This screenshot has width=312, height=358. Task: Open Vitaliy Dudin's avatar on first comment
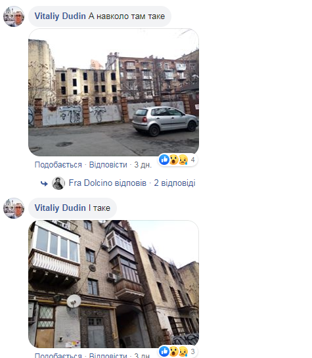tap(14, 16)
